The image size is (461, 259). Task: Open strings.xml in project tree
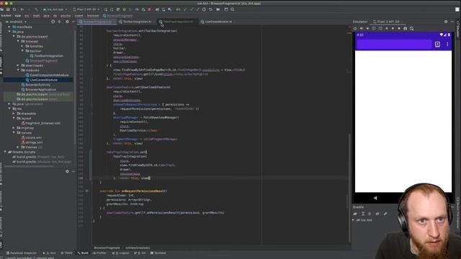click(x=32, y=142)
